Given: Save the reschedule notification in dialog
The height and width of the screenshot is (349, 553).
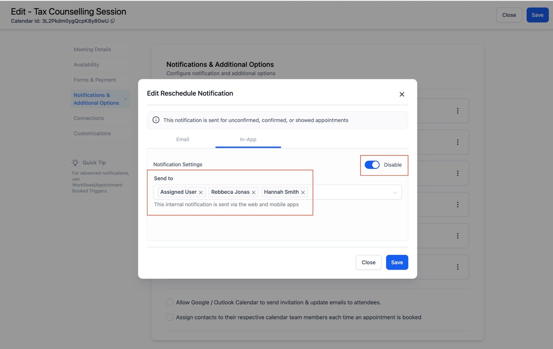Looking at the screenshot, I should click(397, 262).
